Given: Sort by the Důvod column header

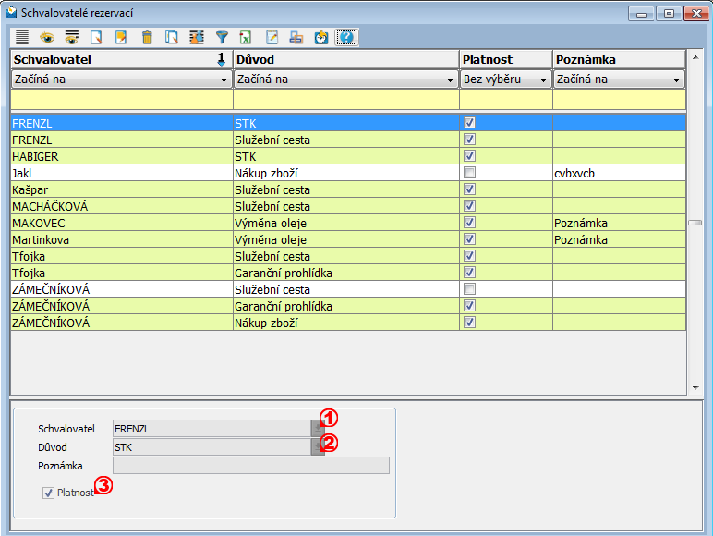Looking at the screenshot, I should click(345, 59).
